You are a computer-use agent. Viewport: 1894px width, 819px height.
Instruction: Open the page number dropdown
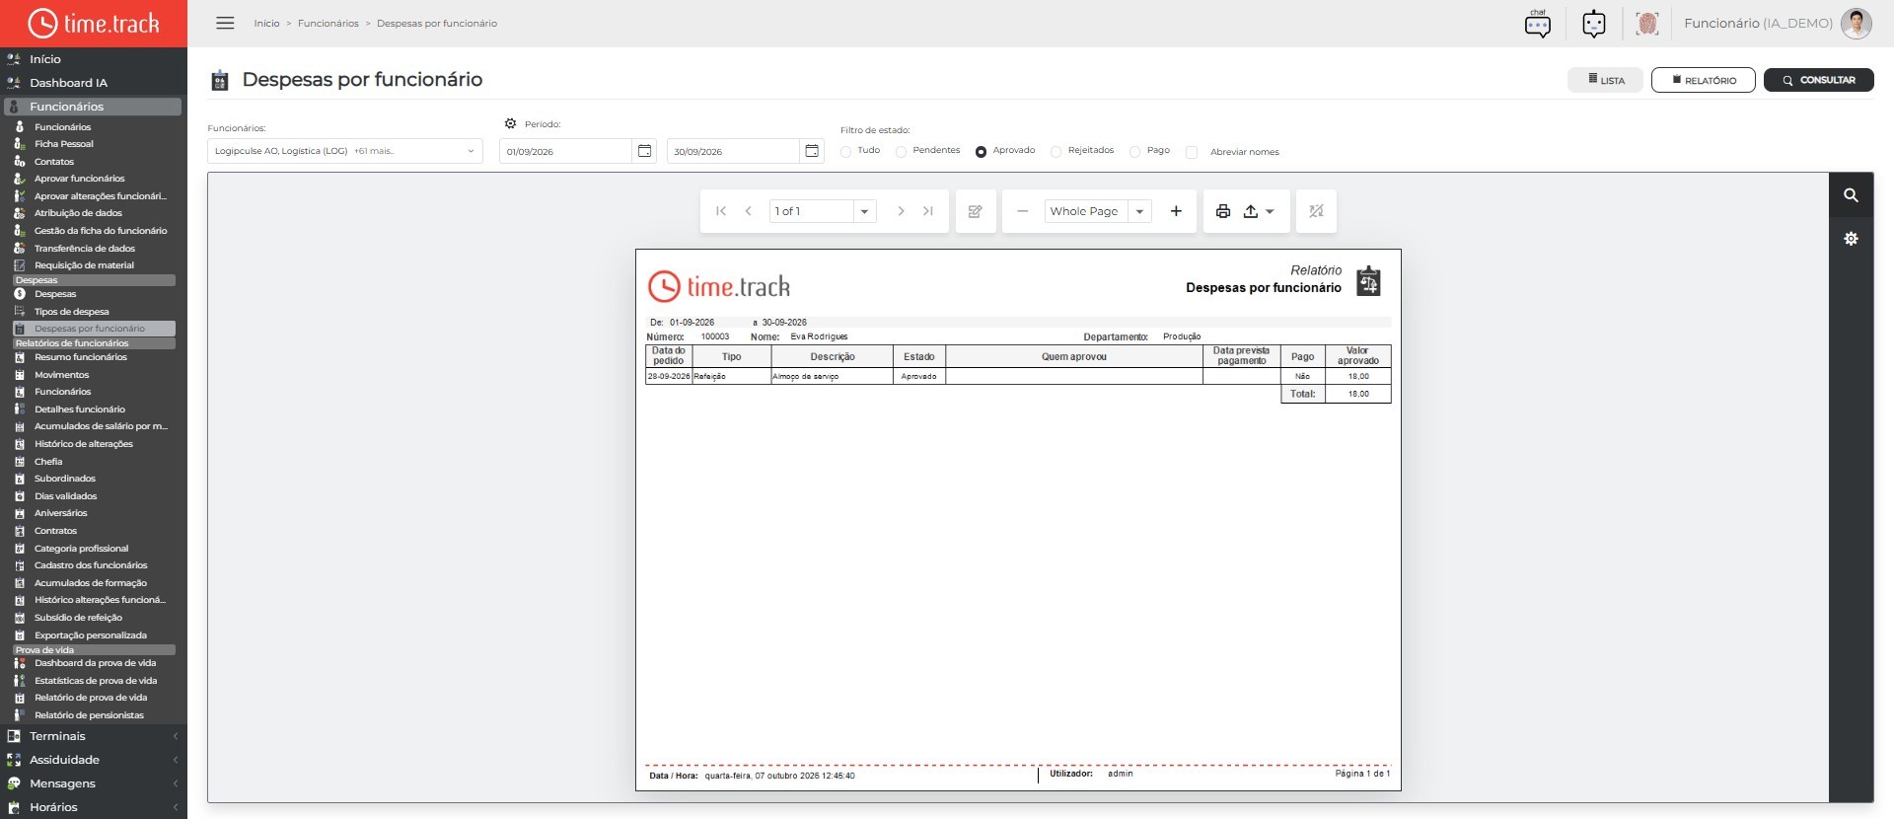click(864, 211)
